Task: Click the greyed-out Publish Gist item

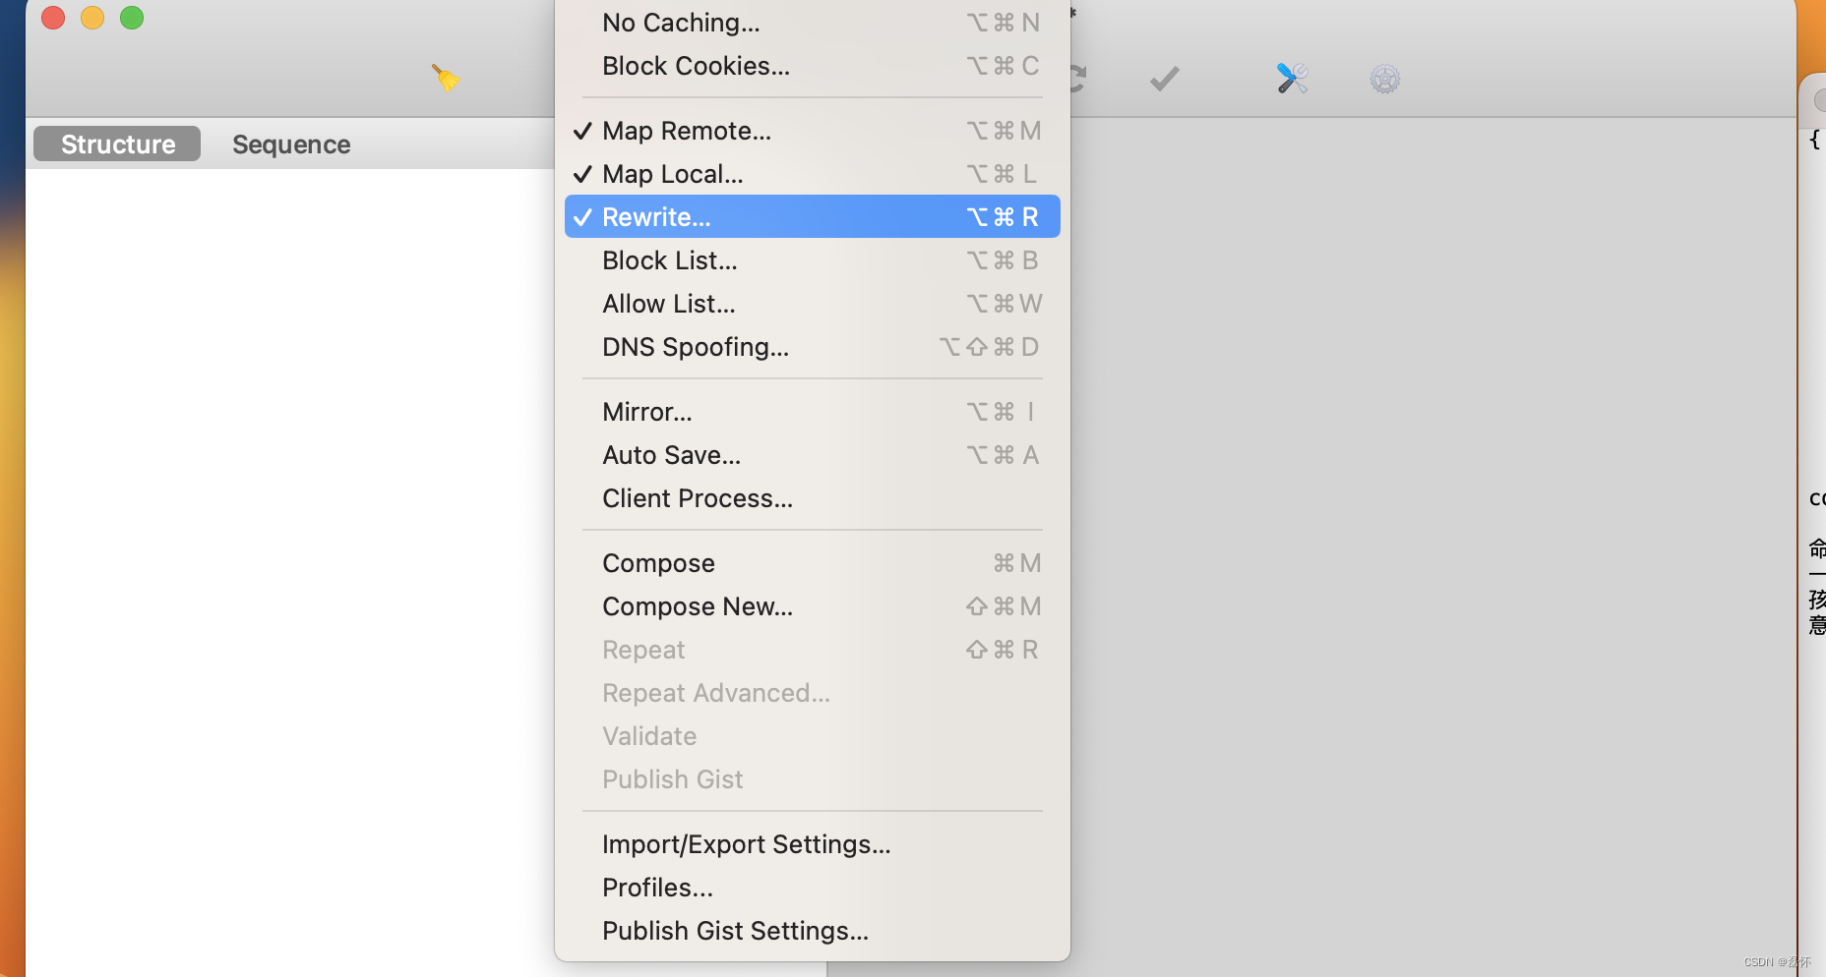Action: coord(812,779)
